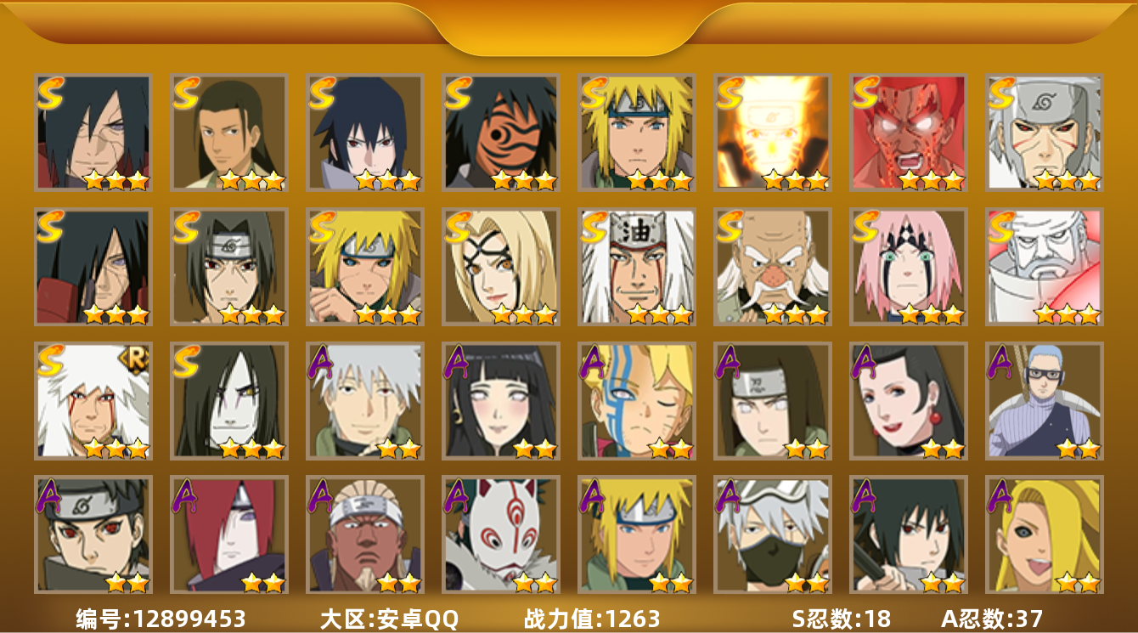Select the pink-haired Sakura S-rank portrait
Screen dimensions: 1138x633
(x=908, y=267)
